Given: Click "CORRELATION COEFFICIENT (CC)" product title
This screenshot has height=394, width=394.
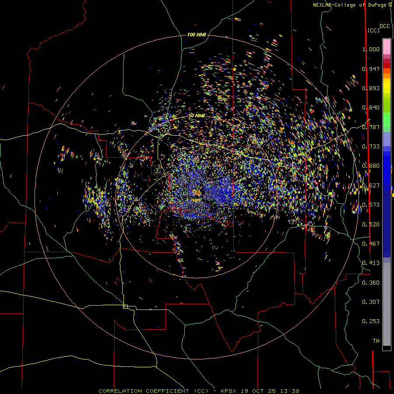Looking at the screenshot, I should tap(154, 391).
